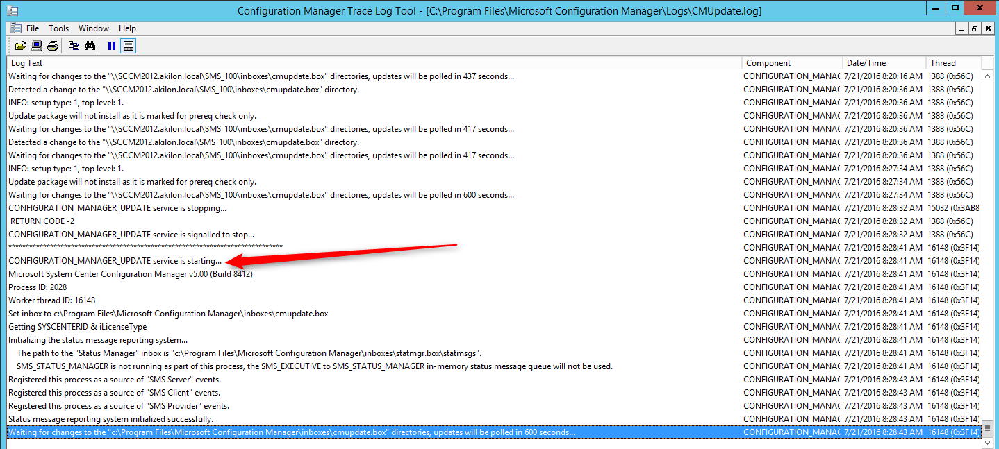Select the "service is signalled to stop..." line
This screenshot has width=999, height=449.
[x=493, y=235]
